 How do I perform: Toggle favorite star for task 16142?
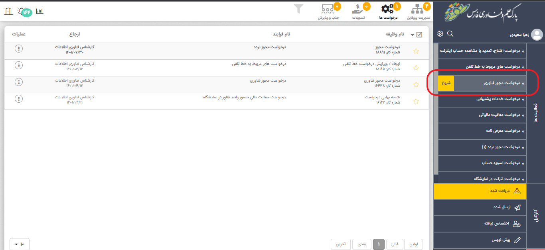coord(416,101)
